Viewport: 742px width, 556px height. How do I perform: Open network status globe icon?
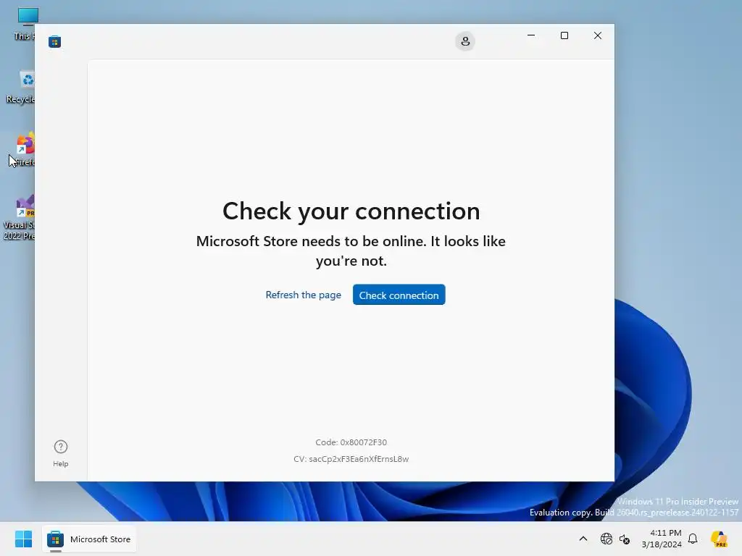[x=606, y=539]
